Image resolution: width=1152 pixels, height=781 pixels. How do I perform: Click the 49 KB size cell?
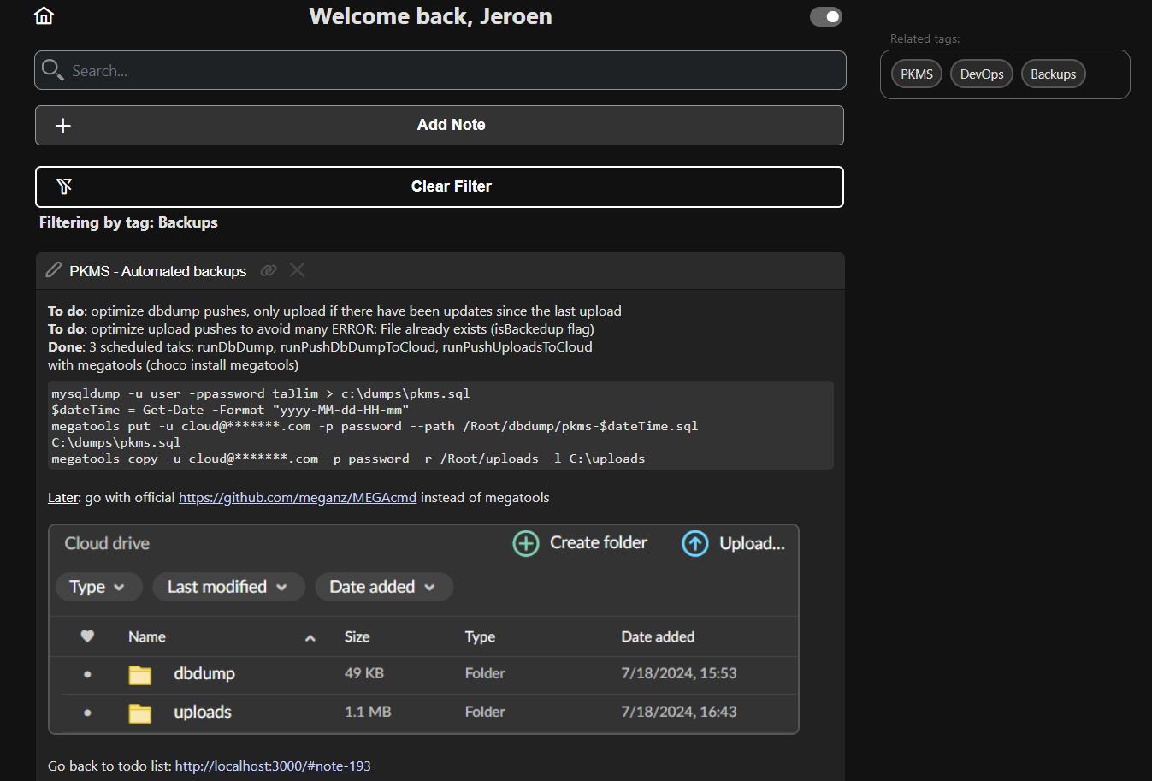tap(364, 674)
